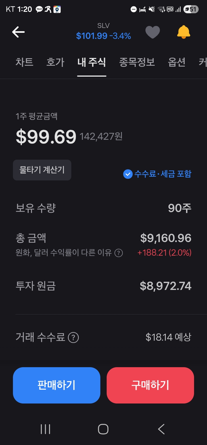The height and width of the screenshot is (445, 207).
Task: Open Android recent apps button
Action: tap(45, 429)
